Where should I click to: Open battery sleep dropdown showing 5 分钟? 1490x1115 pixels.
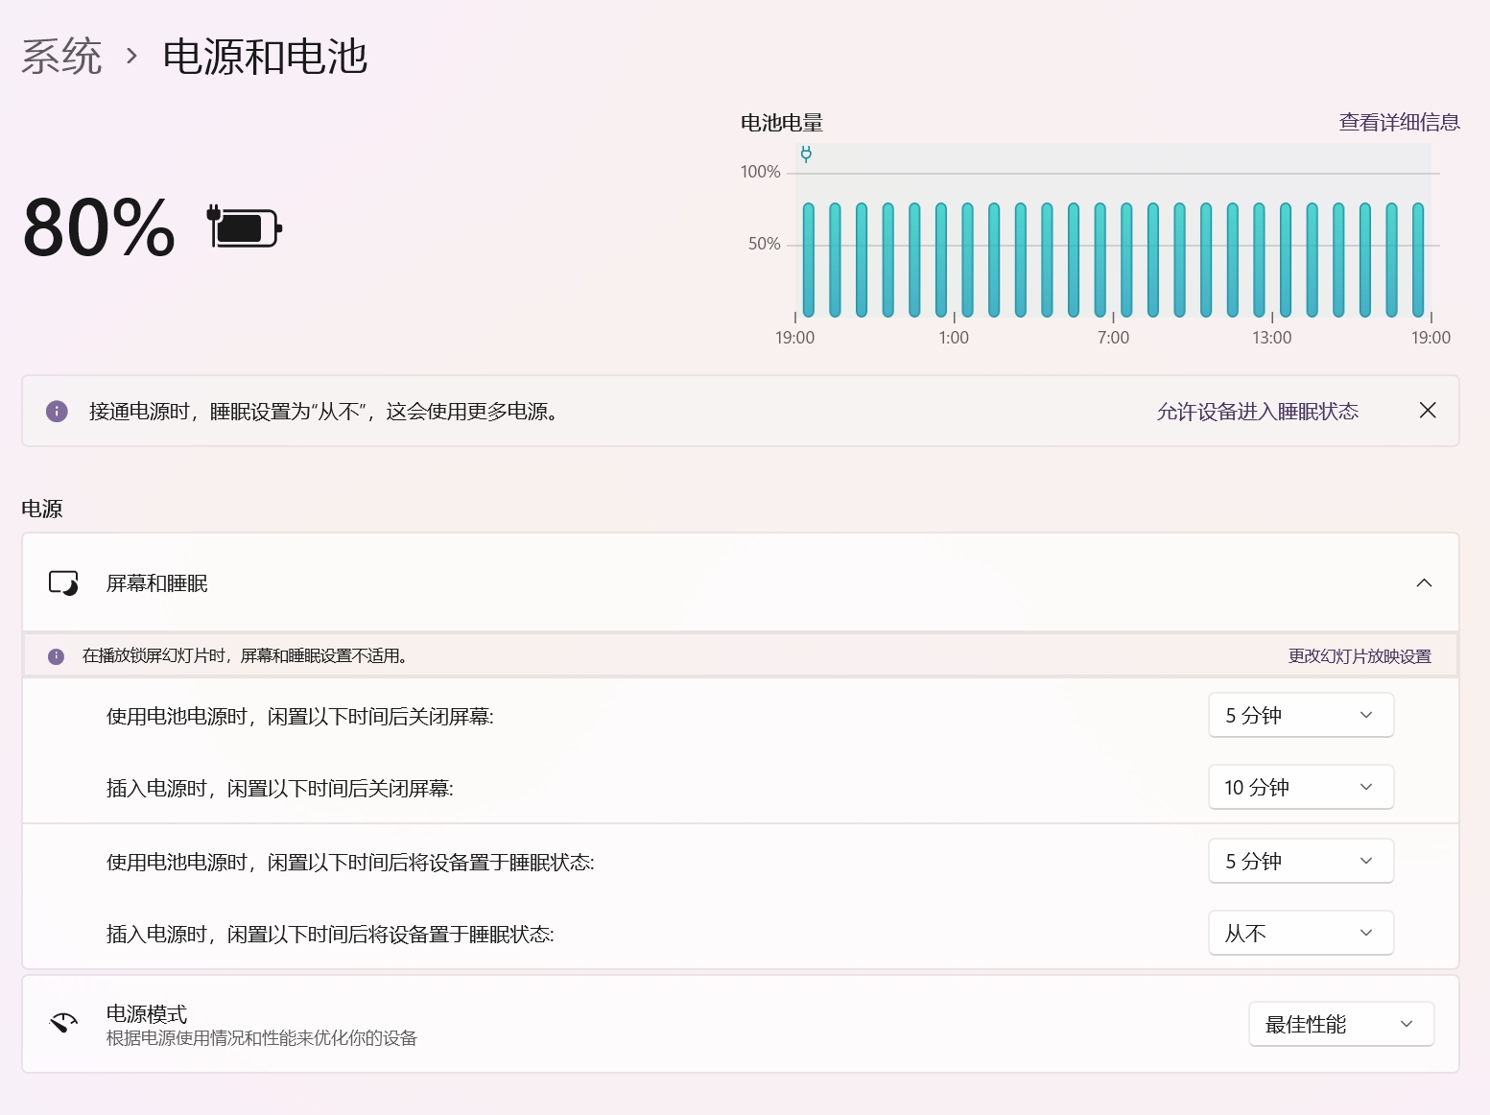pos(1300,861)
